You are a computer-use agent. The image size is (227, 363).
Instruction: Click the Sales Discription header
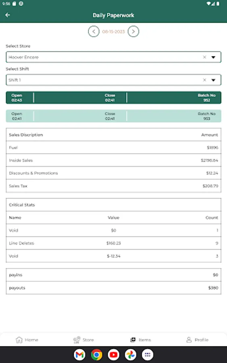pyautogui.click(x=26, y=135)
